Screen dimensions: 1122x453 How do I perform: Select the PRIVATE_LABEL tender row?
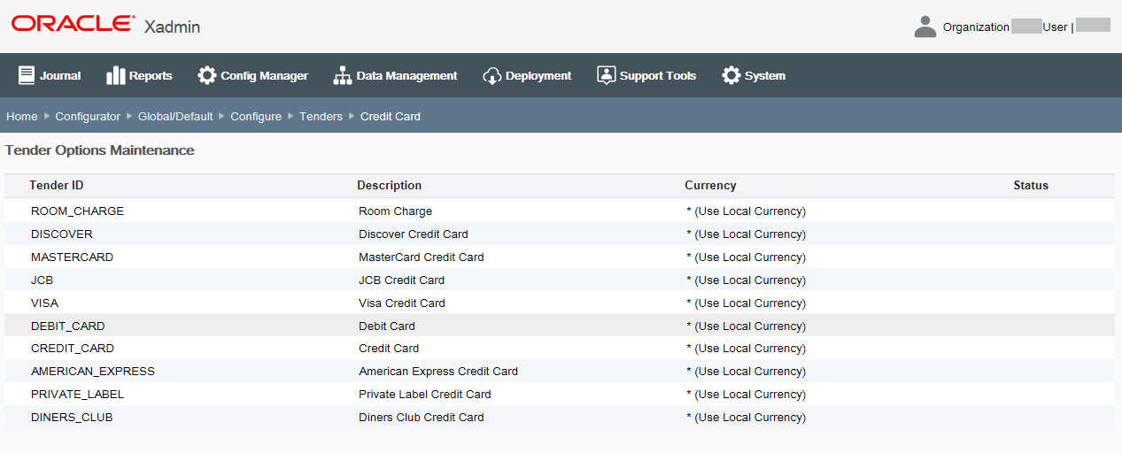click(x=560, y=395)
